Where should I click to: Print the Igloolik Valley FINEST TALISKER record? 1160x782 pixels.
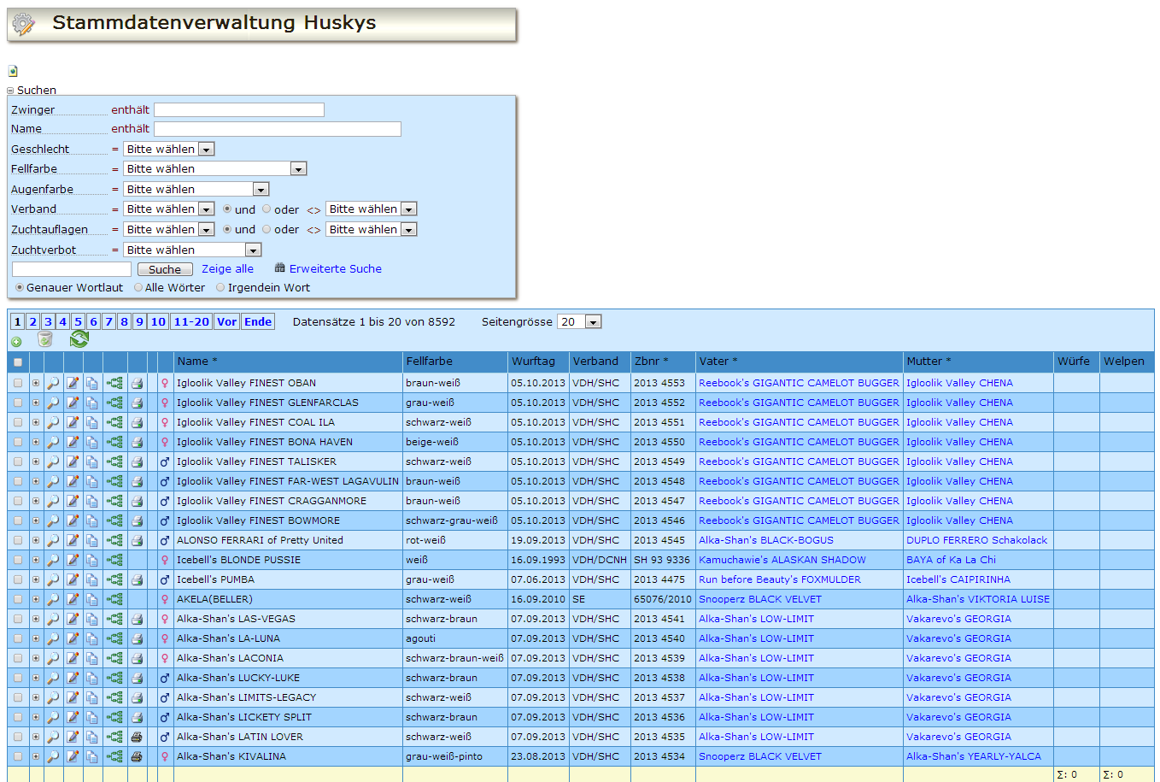tap(137, 462)
